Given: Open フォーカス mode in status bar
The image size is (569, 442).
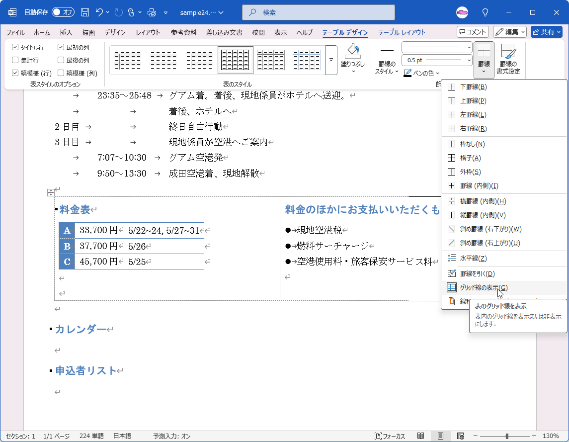Looking at the screenshot, I should tap(390, 436).
